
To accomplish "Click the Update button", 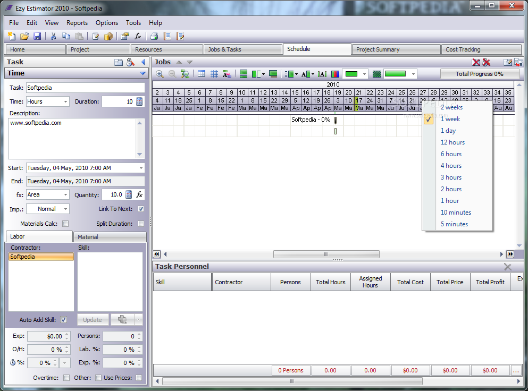I will tap(93, 320).
